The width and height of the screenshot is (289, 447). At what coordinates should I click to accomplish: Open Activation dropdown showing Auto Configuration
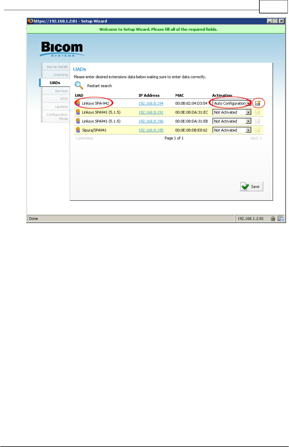tap(232, 103)
